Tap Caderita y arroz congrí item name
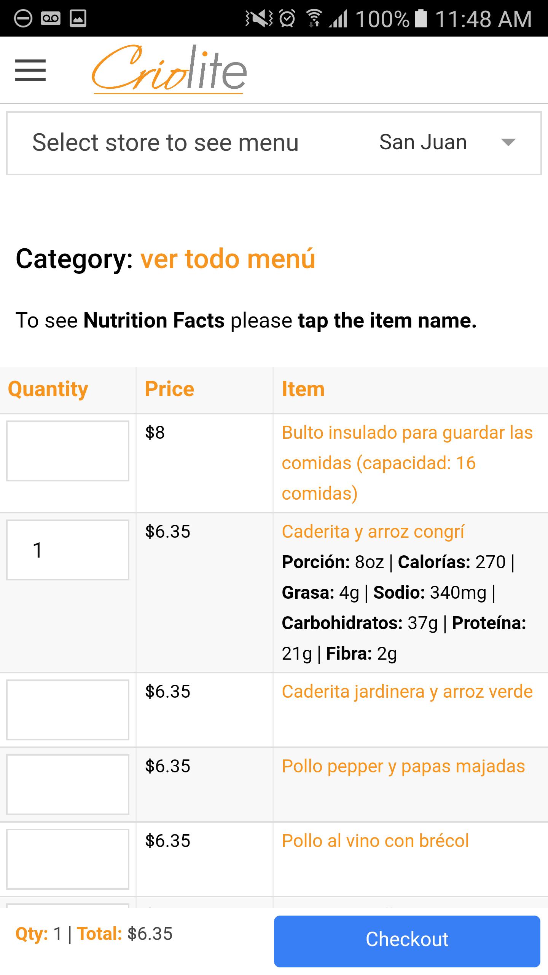This screenshot has width=548, height=975. [x=373, y=532]
